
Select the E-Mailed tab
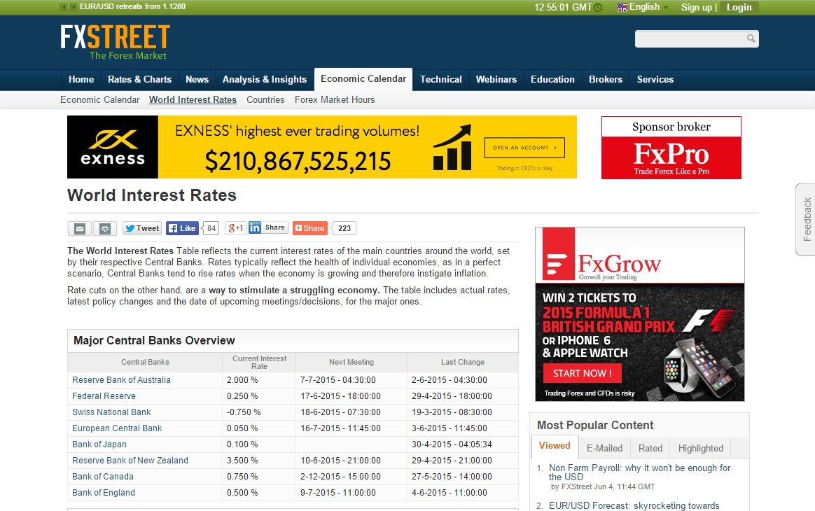tap(604, 448)
